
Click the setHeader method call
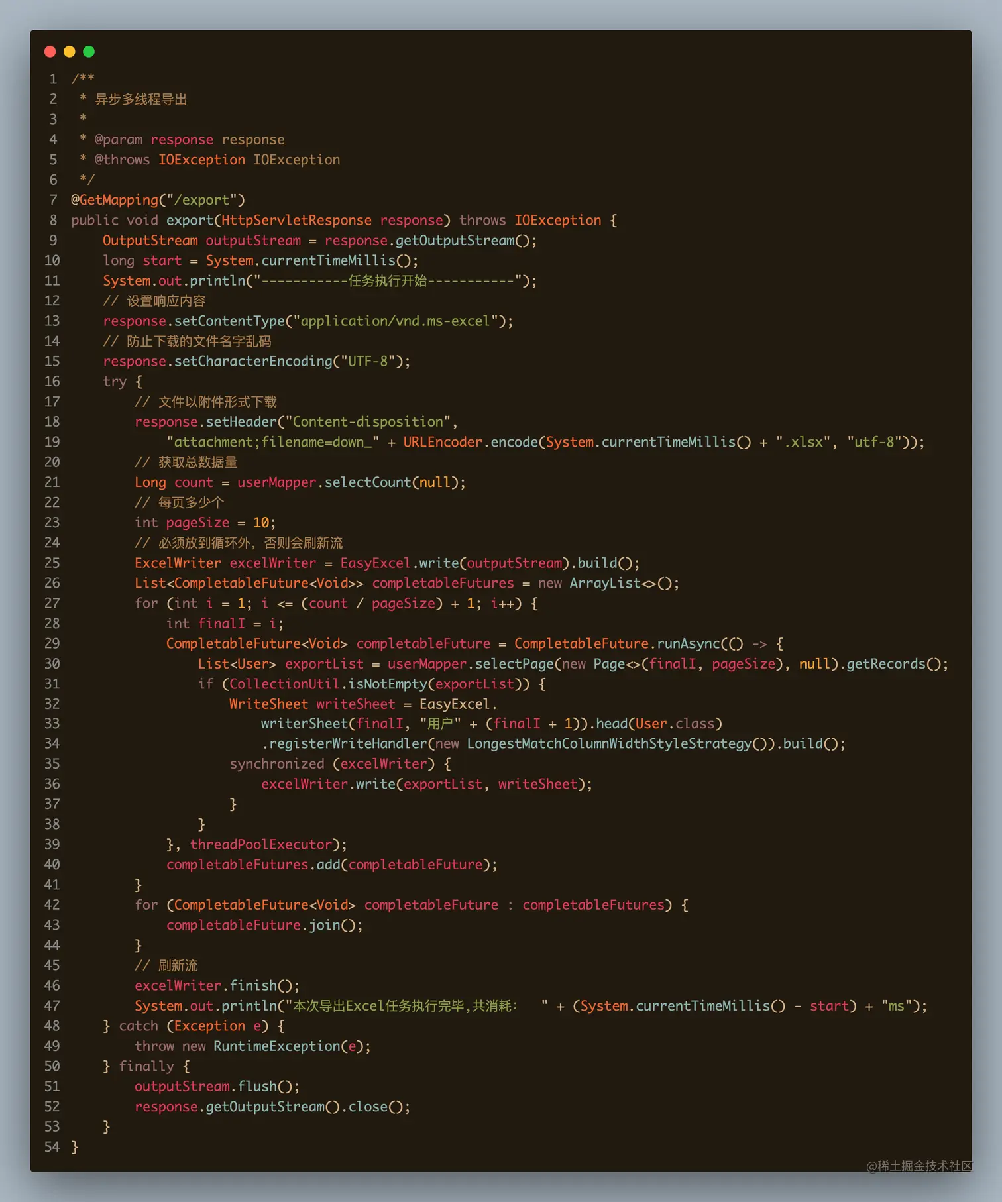coord(242,422)
